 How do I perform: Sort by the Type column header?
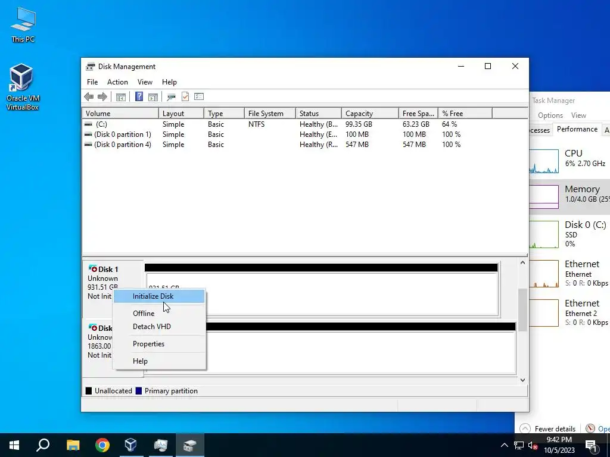click(224, 114)
